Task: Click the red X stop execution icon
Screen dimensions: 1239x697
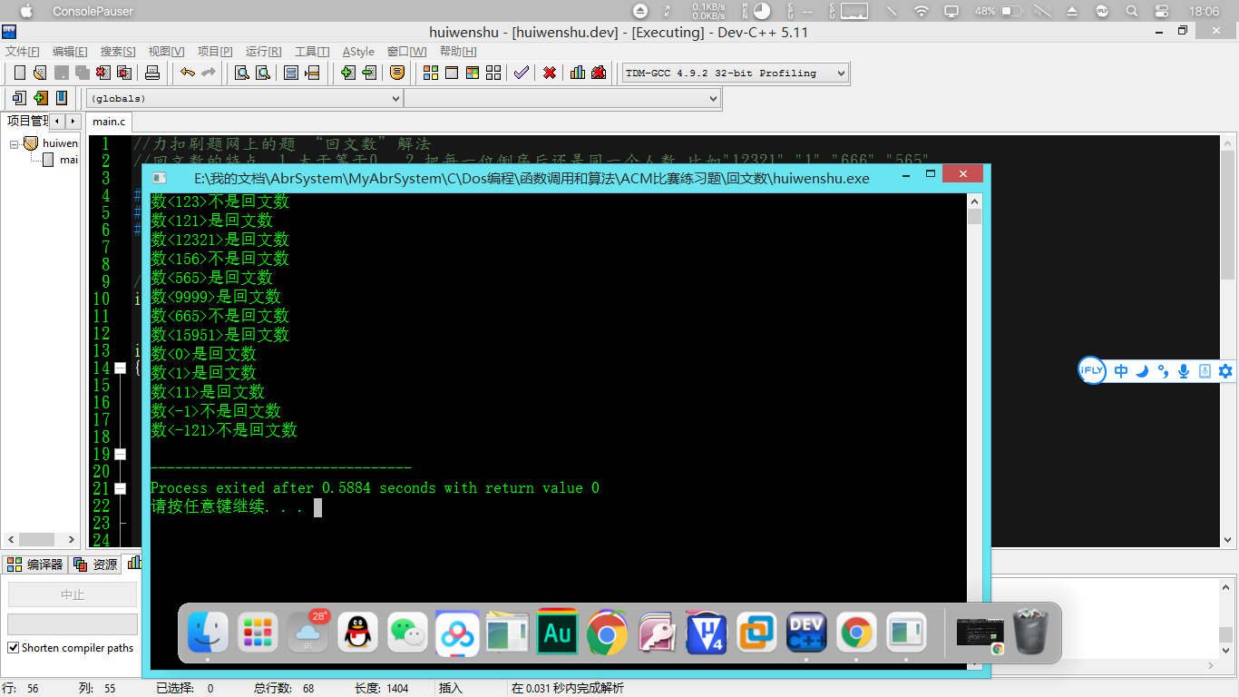Action: click(550, 73)
